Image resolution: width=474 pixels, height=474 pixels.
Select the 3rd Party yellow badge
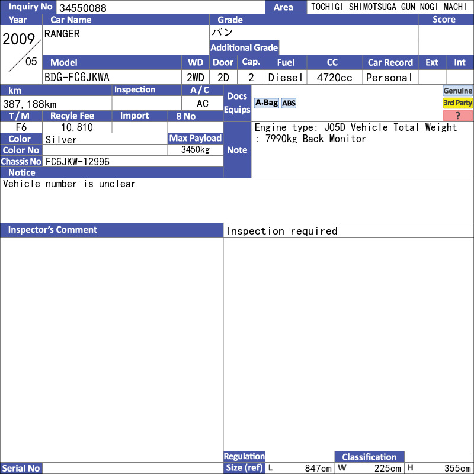pos(457,103)
